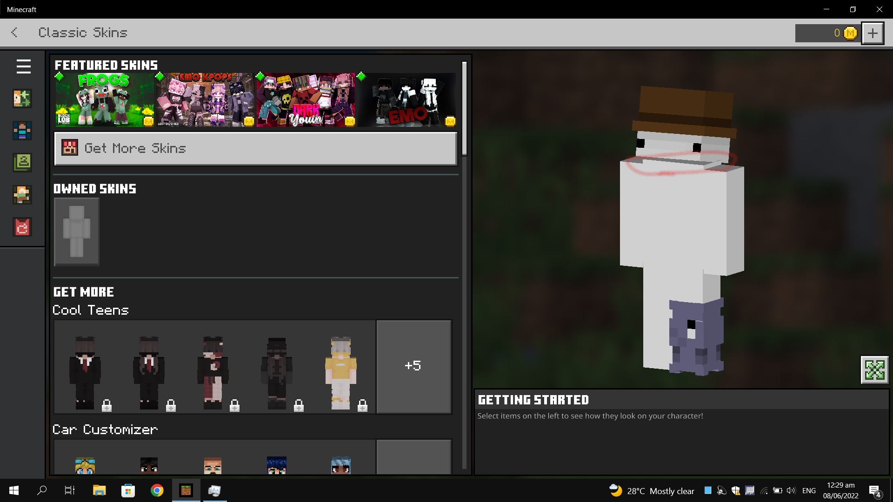Select the first black-suit Cool Teens skin
893x502 pixels.
pos(85,372)
